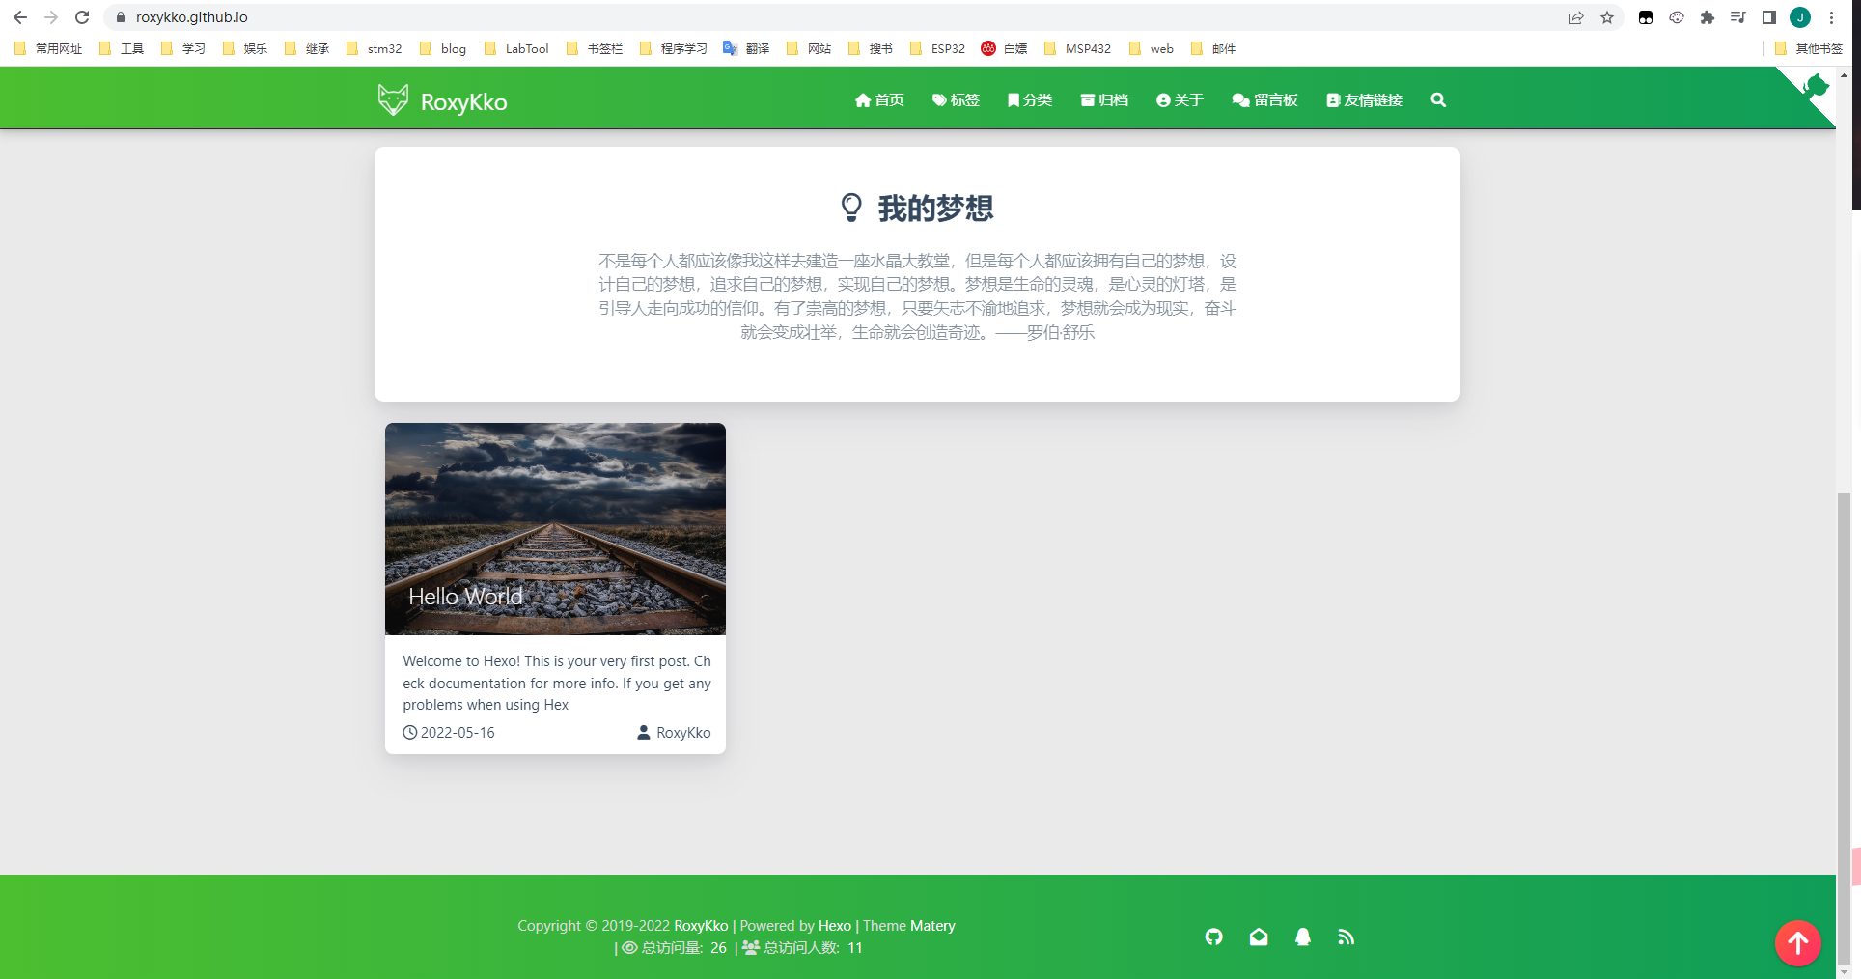Click the footer email envelope icon
This screenshot has width=1861, height=979.
click(1259, 937)
